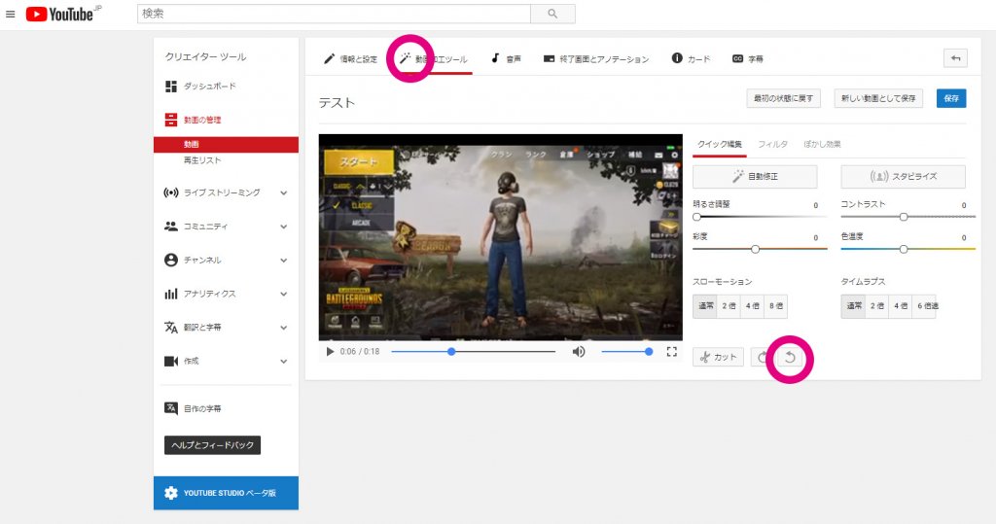Open カード info tab
The image size is (996, 524).
[x=692, y=59]
